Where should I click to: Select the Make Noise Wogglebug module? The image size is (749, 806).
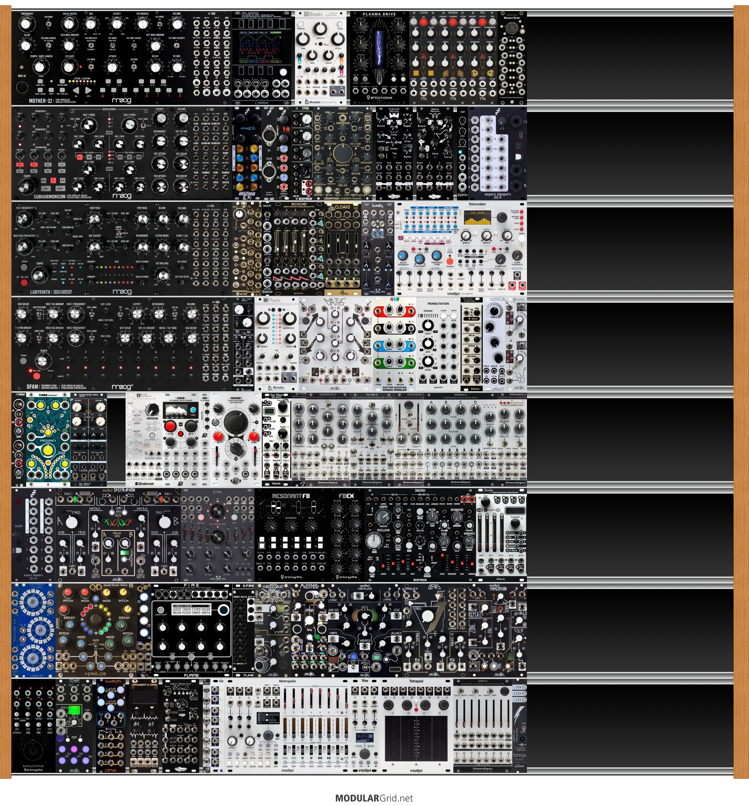pyautogui.click(x=273, y=630)
